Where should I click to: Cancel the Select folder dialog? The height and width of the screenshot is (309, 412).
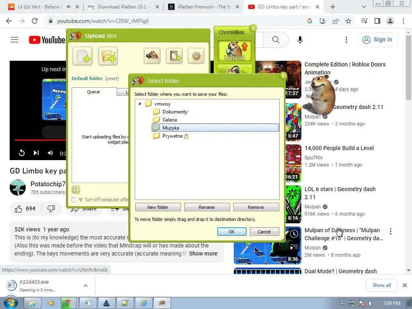(x=264, y=231)
